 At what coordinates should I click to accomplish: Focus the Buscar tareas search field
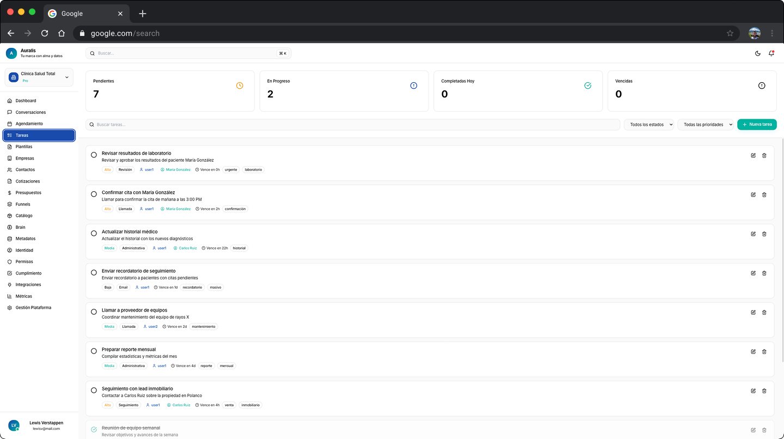pos(354,125)
